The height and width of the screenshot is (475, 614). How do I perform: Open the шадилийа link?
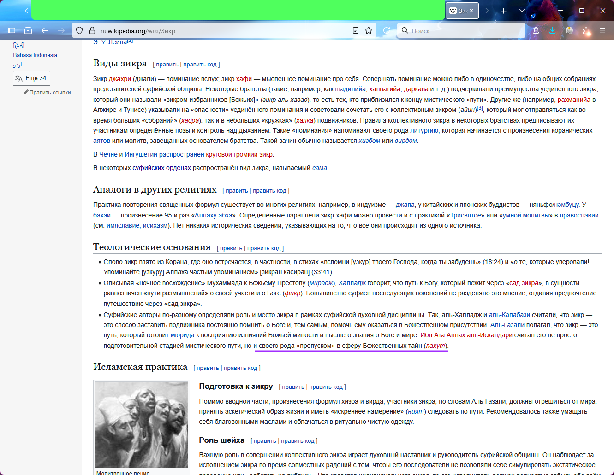click(351, 89)
